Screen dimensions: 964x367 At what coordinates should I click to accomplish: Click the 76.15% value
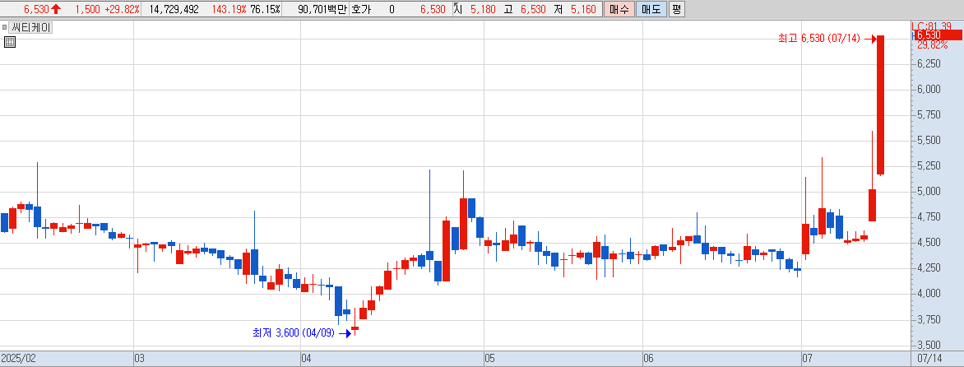tap(265, 9)
